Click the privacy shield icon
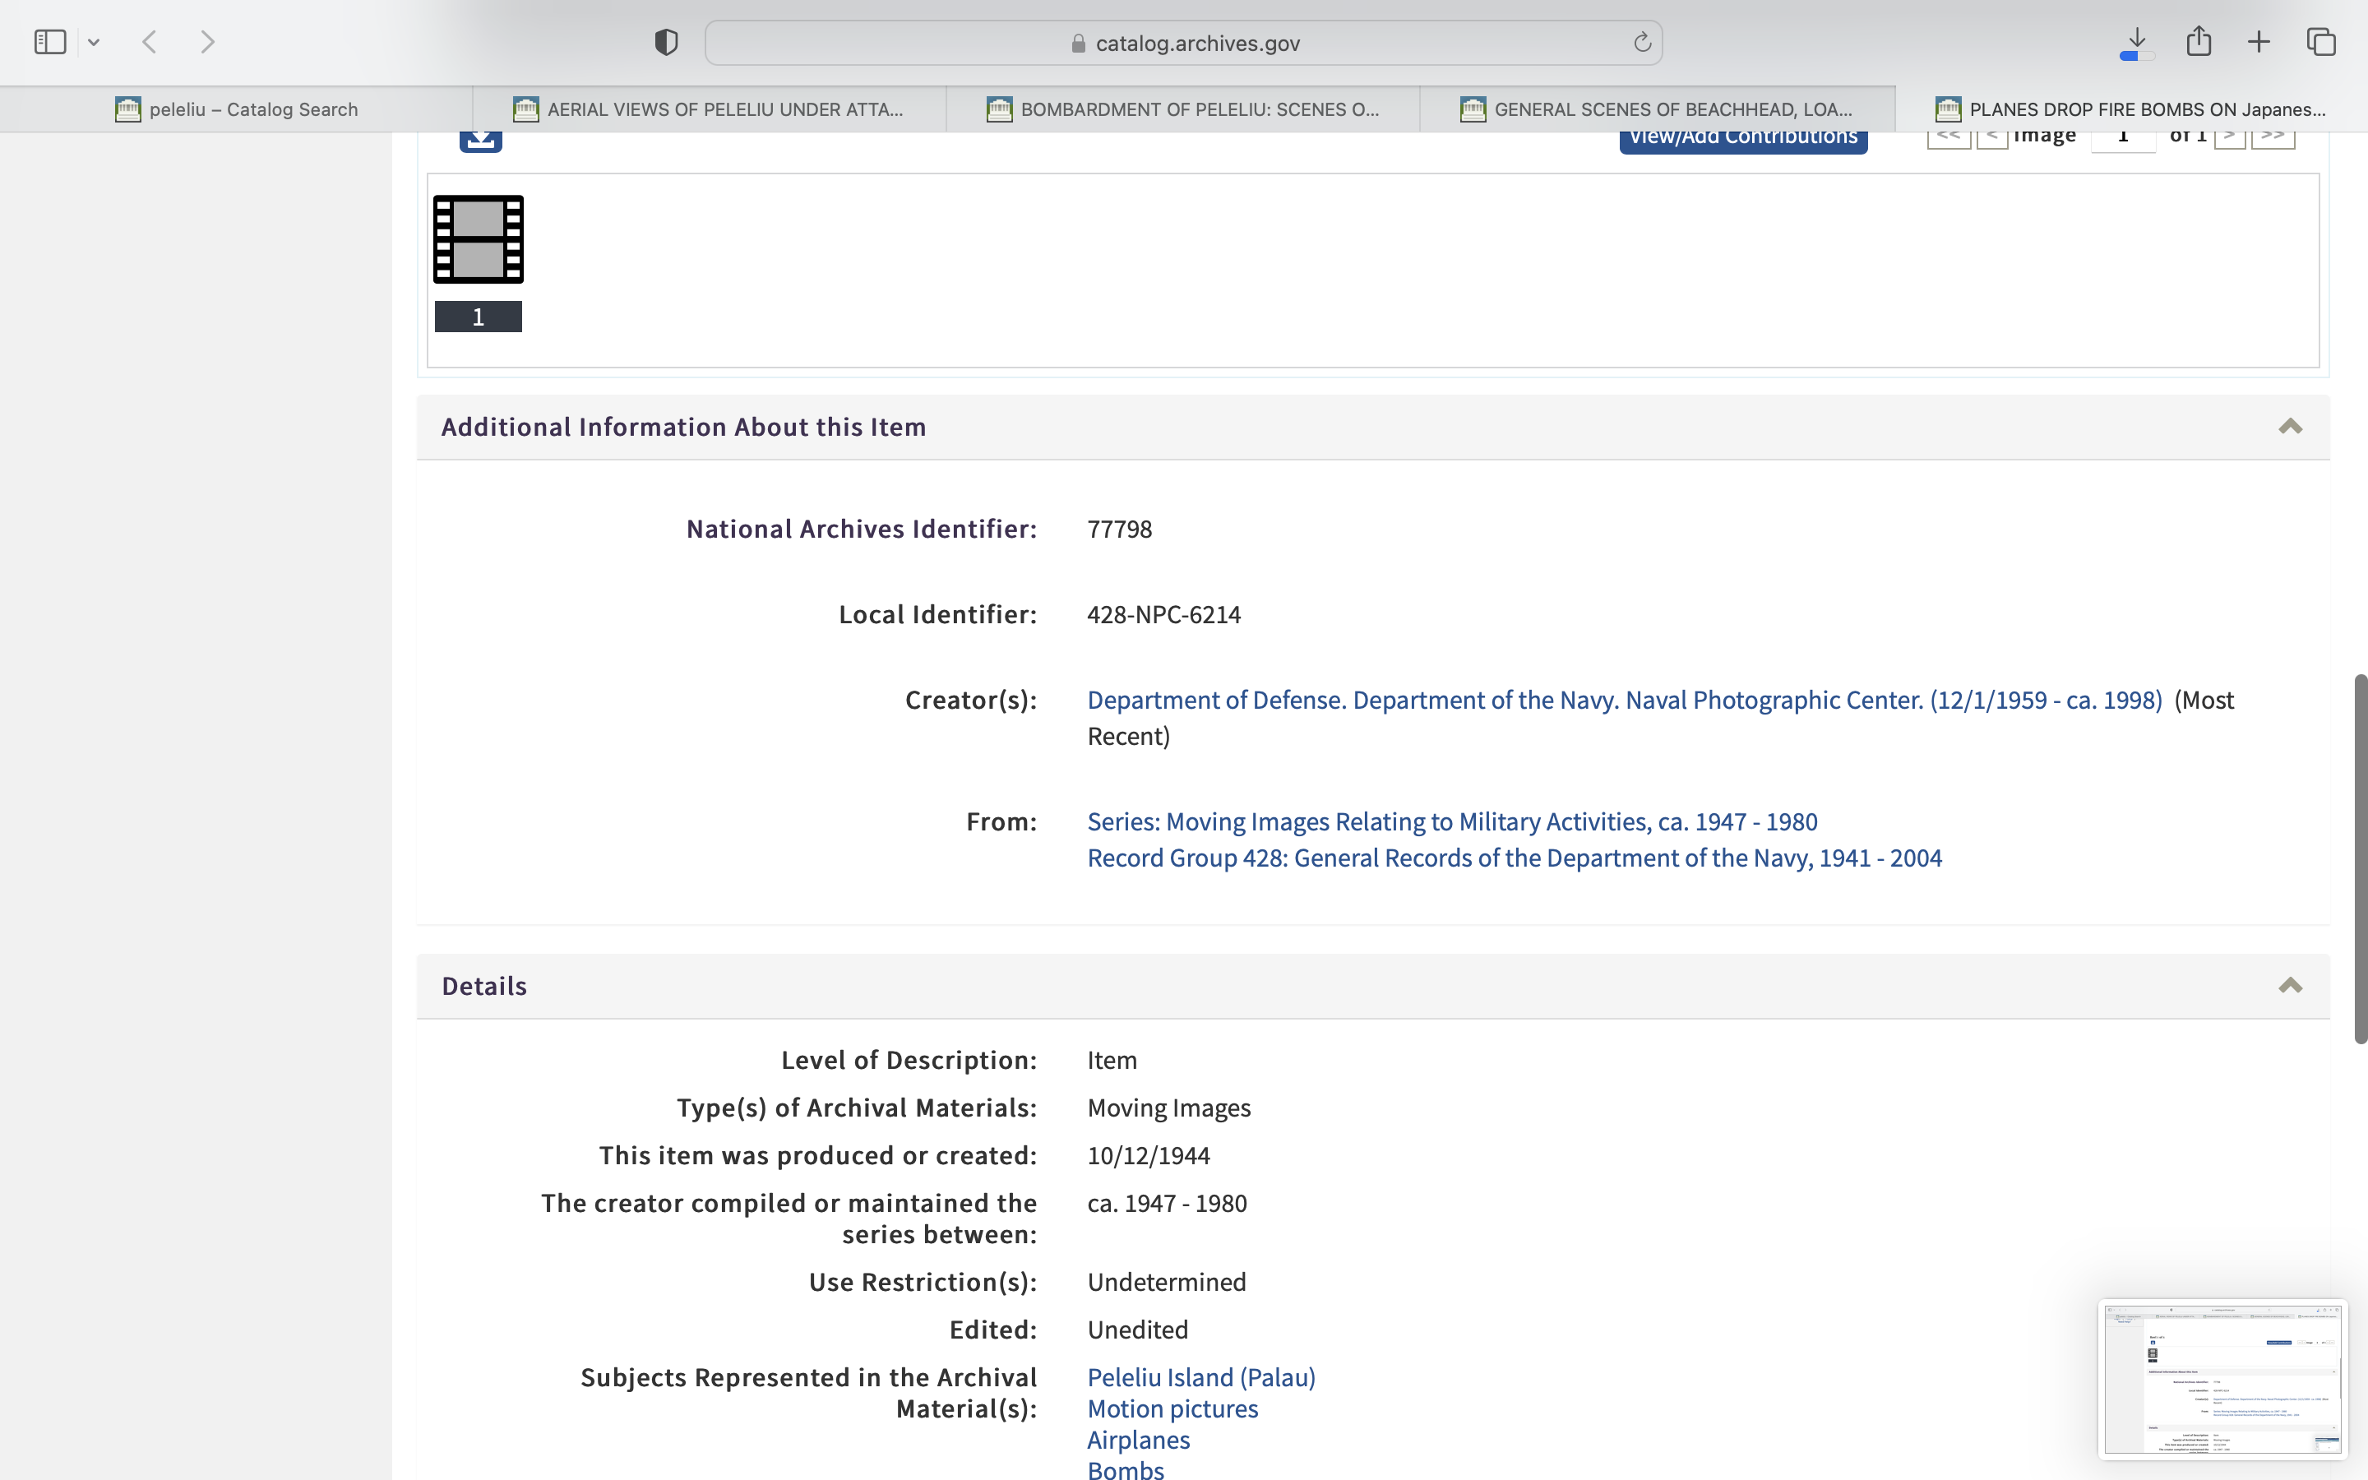The image size is (2368, 1480). (665, 42)
